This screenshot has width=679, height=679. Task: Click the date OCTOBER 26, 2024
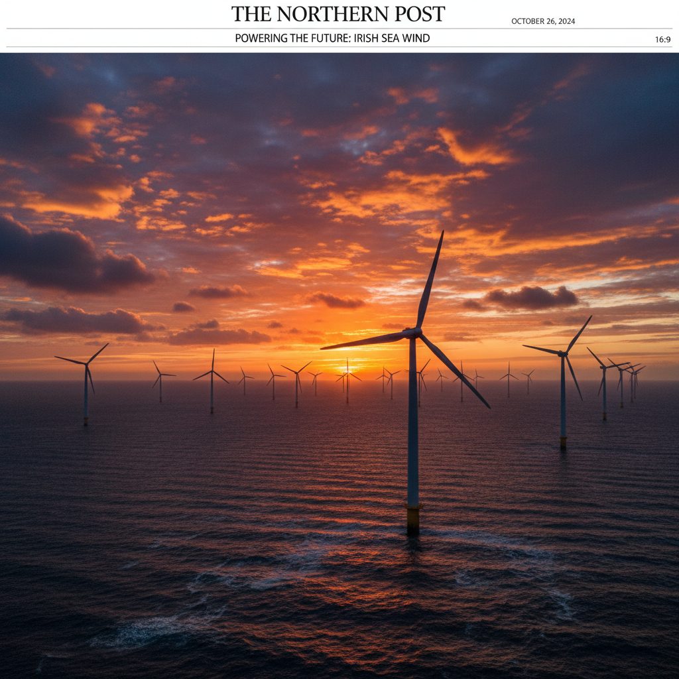(543, 21)
